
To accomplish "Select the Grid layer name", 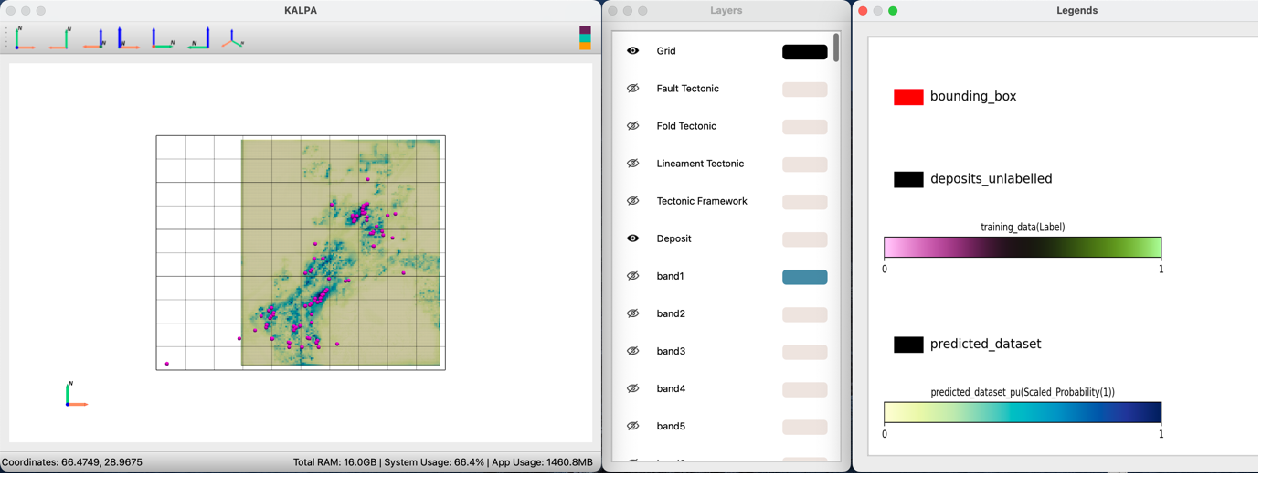I will pos(667,51).
